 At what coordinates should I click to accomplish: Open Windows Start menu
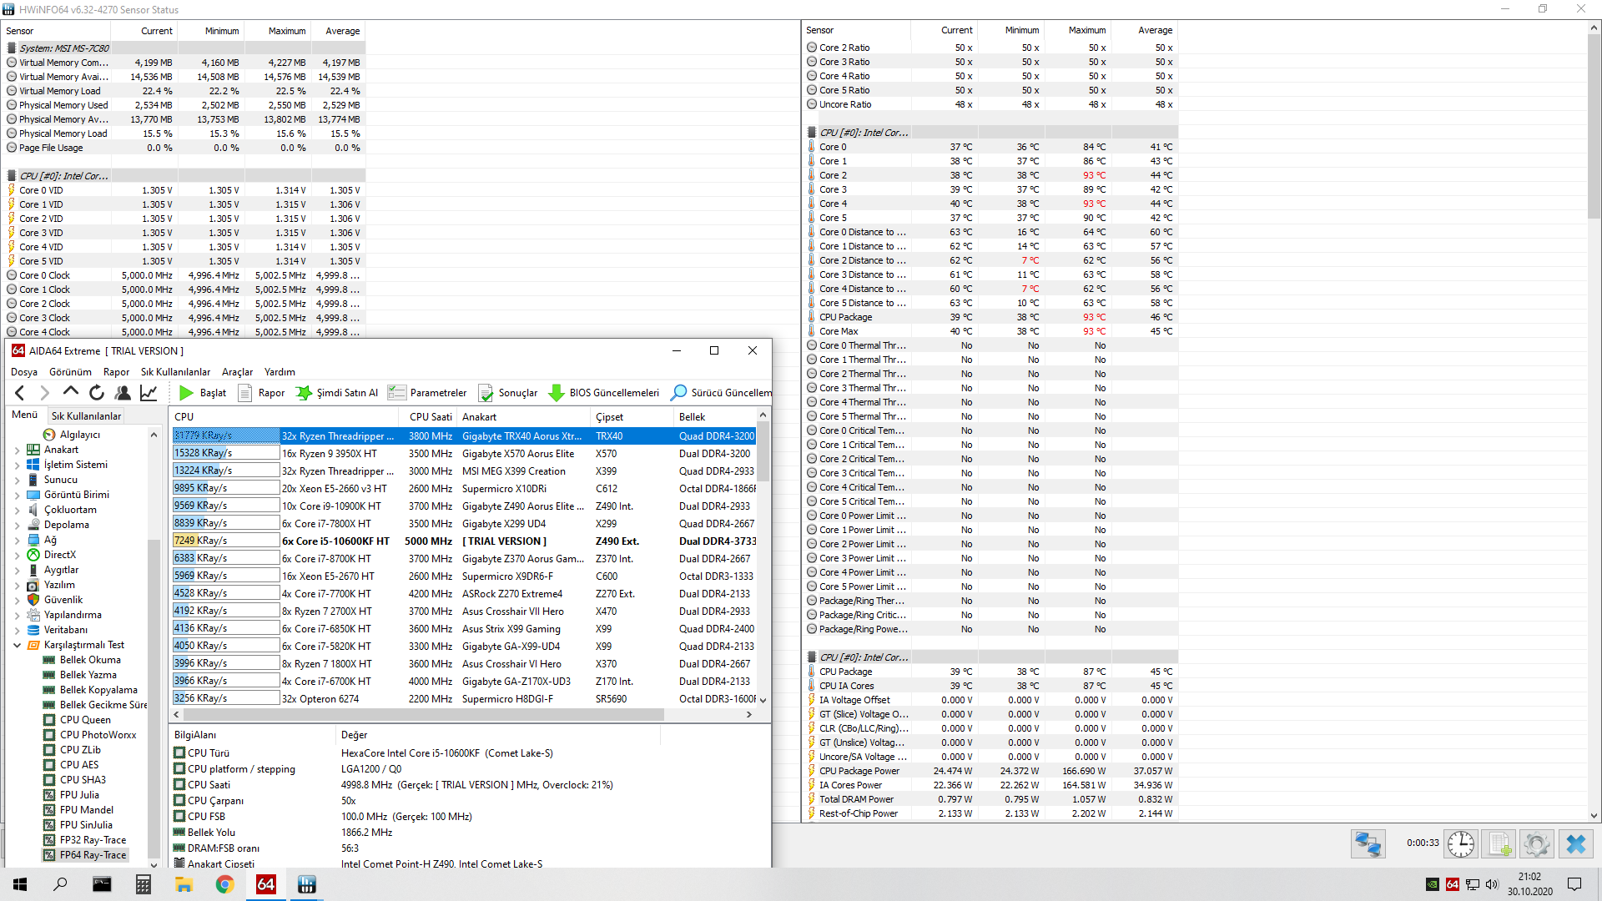point(20,884)
